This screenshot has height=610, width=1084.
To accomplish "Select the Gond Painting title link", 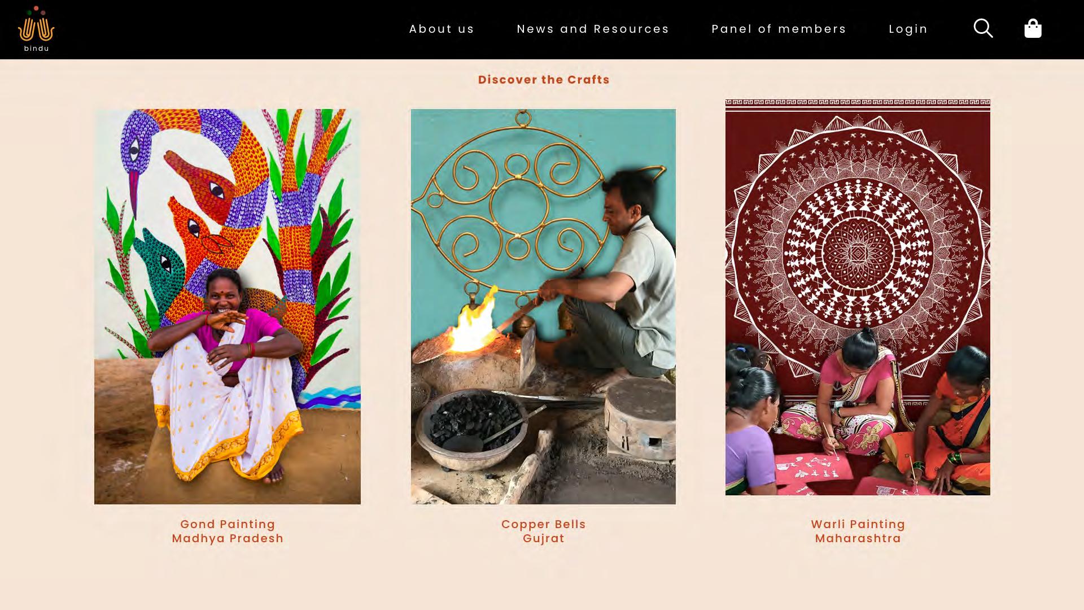I will (x=228, y=524).
